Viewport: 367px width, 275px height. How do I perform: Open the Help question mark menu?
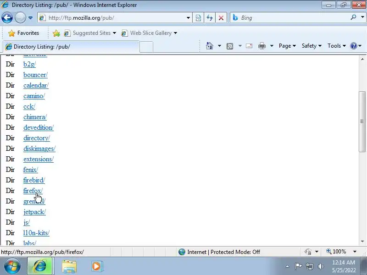[356, 46]
